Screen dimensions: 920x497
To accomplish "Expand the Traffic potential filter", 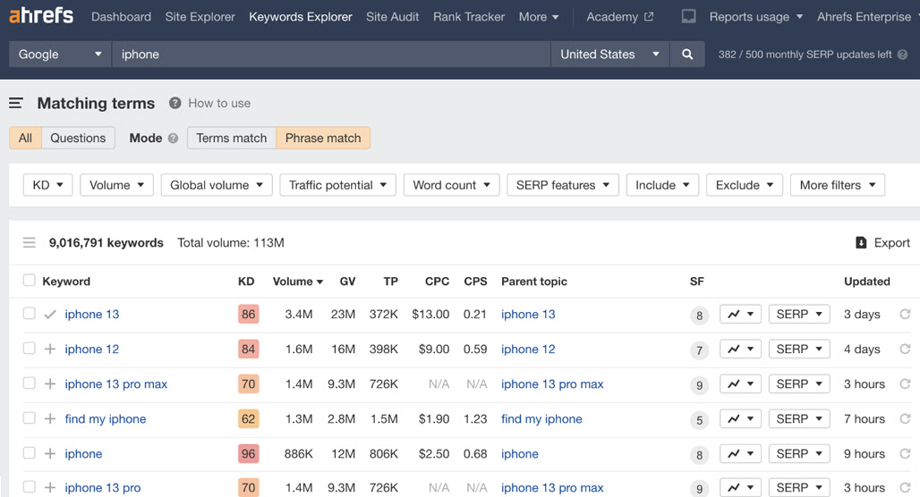I will coord(338,185).
